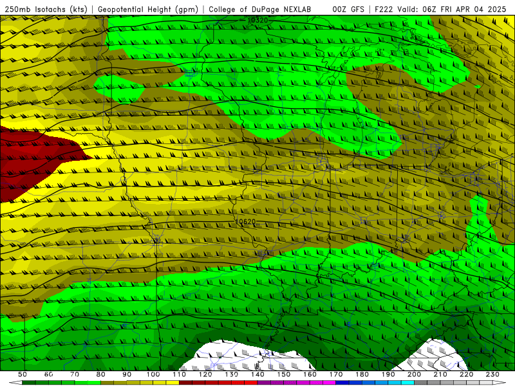Screen dimensions: 515x386
Task: Click the 60 value on the color scale
Action: point(49,374)
